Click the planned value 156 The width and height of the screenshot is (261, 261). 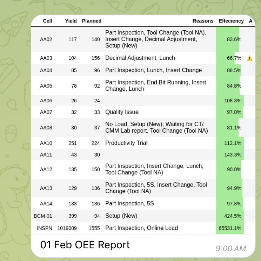(95, 58)
